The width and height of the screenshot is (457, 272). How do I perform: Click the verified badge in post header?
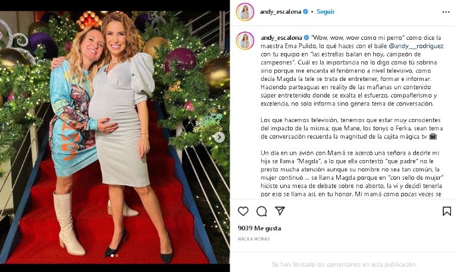click(x=305, y=12)
